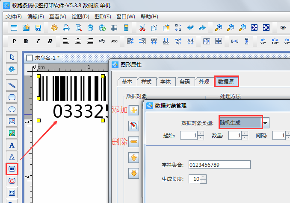The height and width of the screenshot is (203, 290).
Task: Toggle italic text formatting
Action: click(x=38, y=41)
